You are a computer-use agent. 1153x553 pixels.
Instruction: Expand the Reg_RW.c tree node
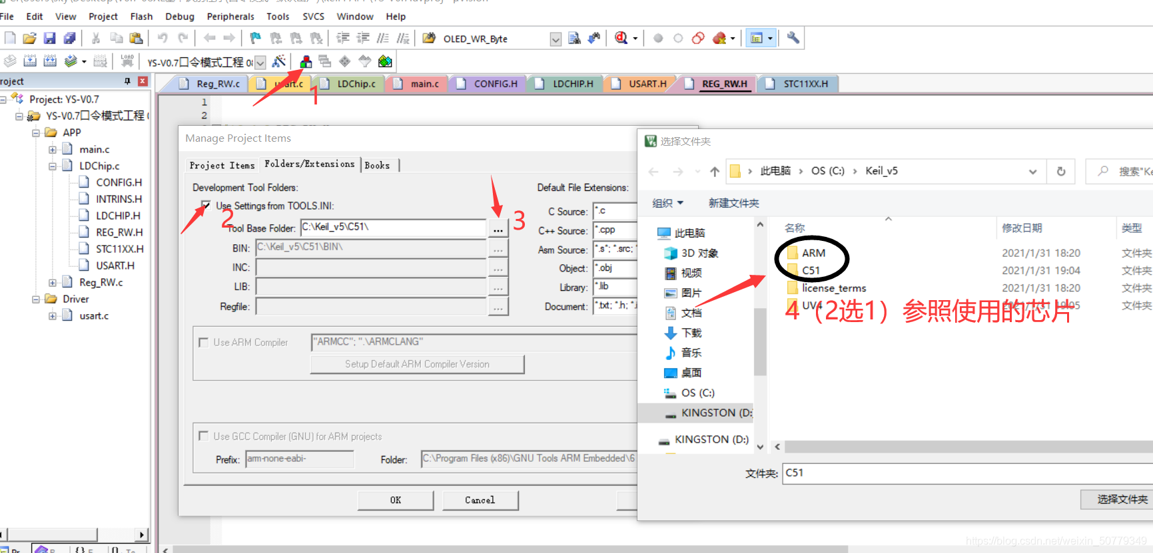tap(53, 282)
